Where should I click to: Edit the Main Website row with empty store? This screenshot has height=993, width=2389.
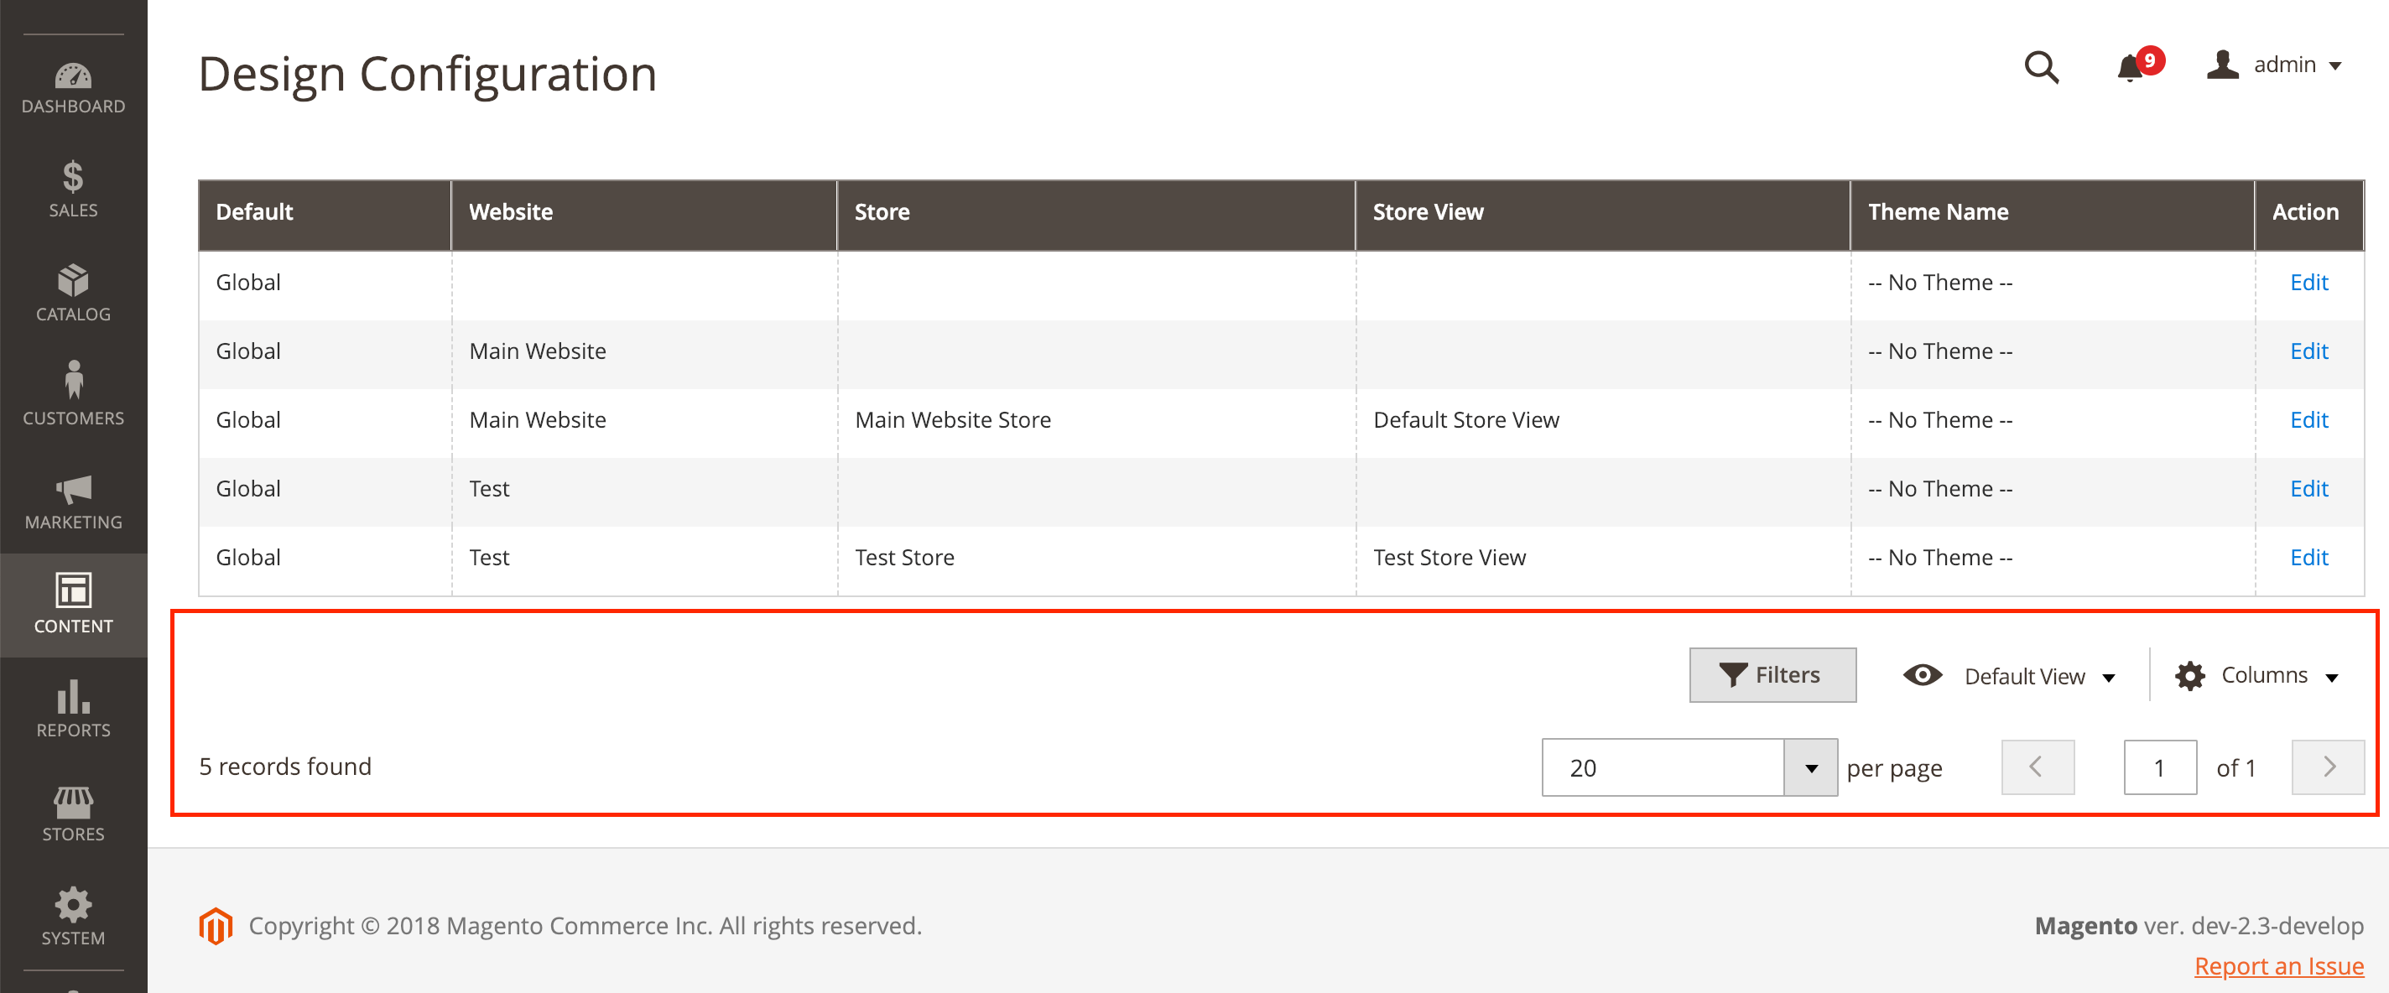click(2308, 351)
